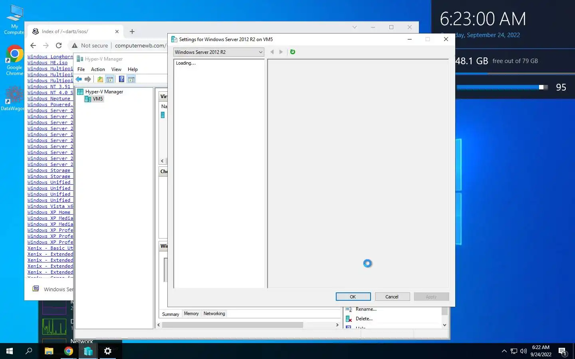Image resolution: width=575 pixels, height=359 pixels.
Task: Switch to the Summary tab
Action: (171, 314)
